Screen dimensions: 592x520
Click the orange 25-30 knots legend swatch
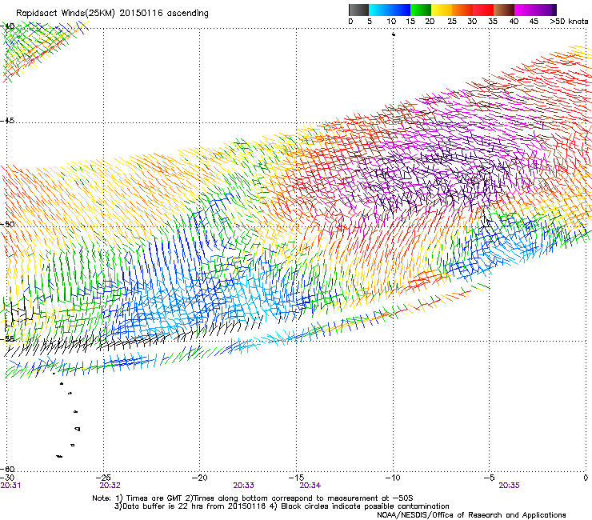462,10
